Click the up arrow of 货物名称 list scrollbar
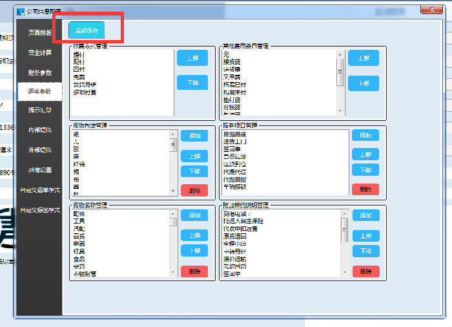 click(x=173, y=213)
